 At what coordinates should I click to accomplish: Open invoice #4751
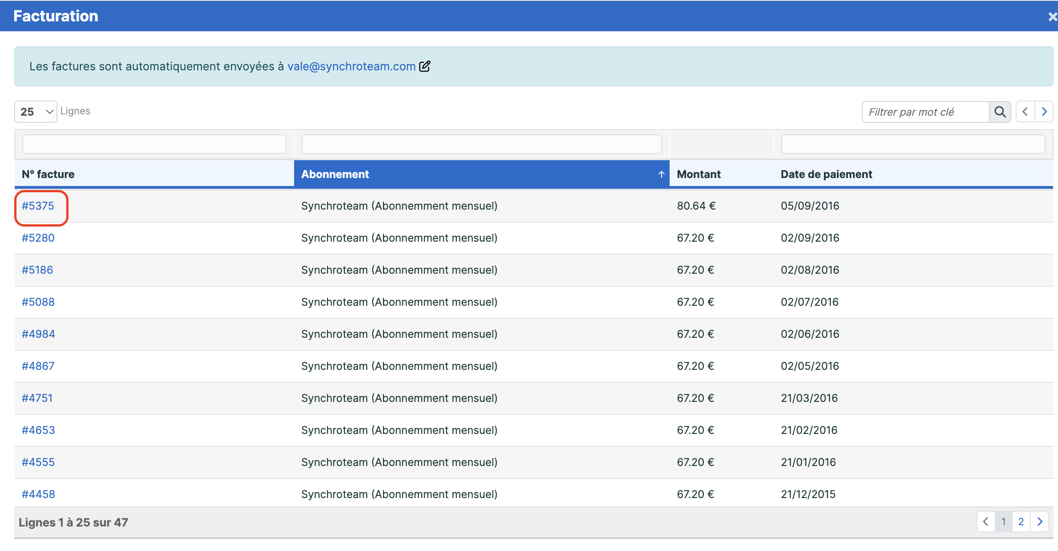pos(37,398)
